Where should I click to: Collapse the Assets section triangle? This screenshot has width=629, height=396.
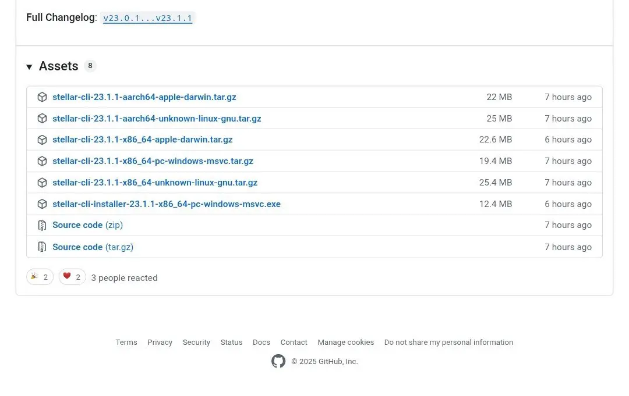coord(29,67)
